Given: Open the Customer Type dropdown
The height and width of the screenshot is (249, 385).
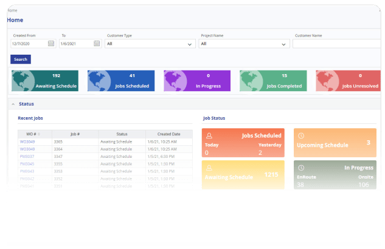Looking at the screenshot, I should coord(150,44).
